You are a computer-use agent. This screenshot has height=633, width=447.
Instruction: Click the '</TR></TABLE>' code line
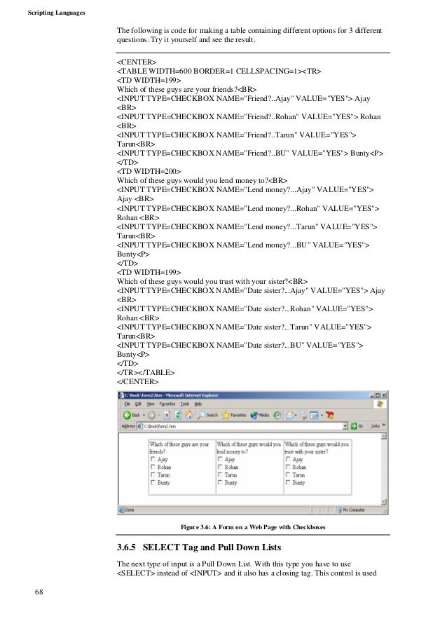click(146, 373)
